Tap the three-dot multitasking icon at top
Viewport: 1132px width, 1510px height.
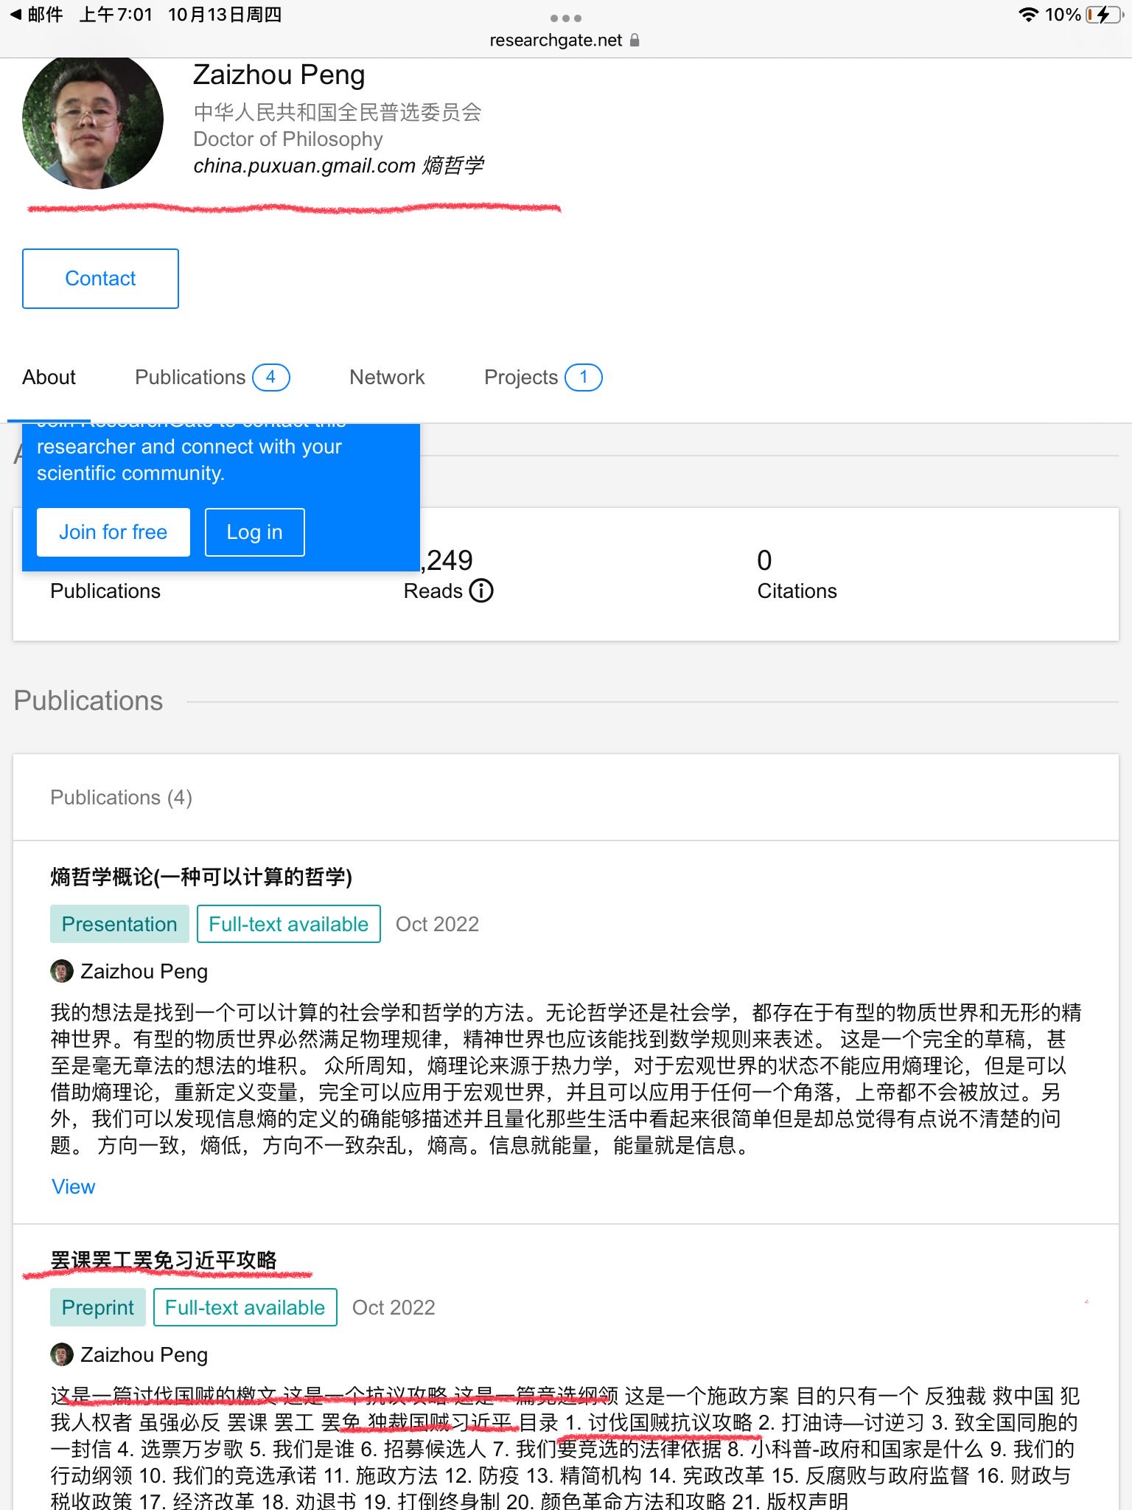pyautogui.click(x=565, y=18)
